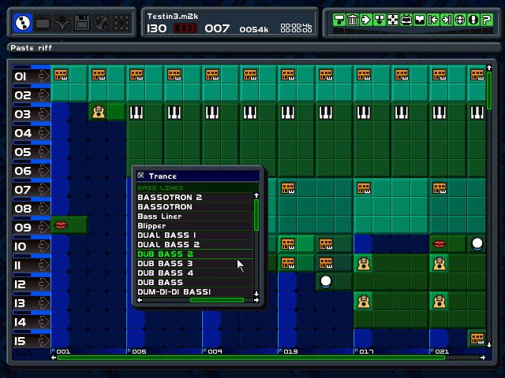
Task: Toggle the arrow button on track 01
Action: [x=42, y=76]
